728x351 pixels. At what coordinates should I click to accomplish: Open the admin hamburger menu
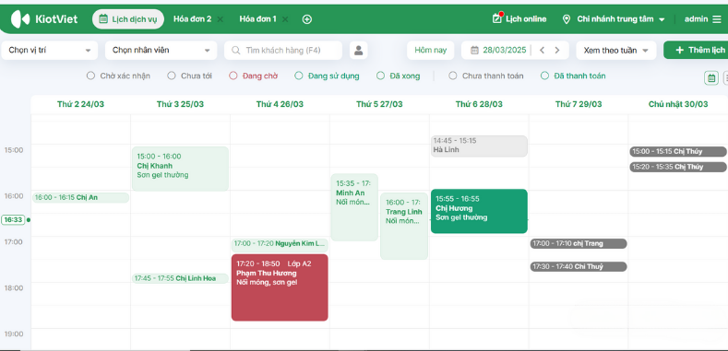pos(717,19)
